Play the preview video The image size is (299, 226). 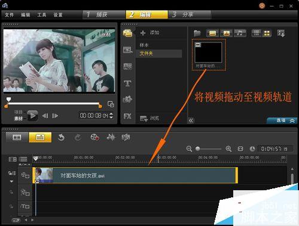pyautogui.click(x=33, y=116)
